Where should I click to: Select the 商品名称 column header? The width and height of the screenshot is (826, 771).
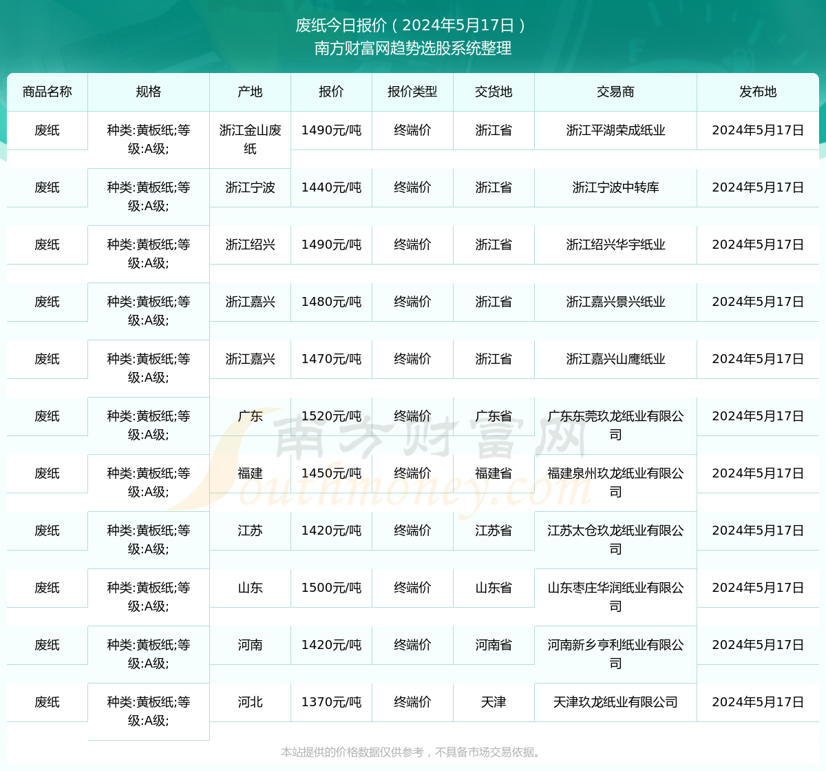pos(47,92)
